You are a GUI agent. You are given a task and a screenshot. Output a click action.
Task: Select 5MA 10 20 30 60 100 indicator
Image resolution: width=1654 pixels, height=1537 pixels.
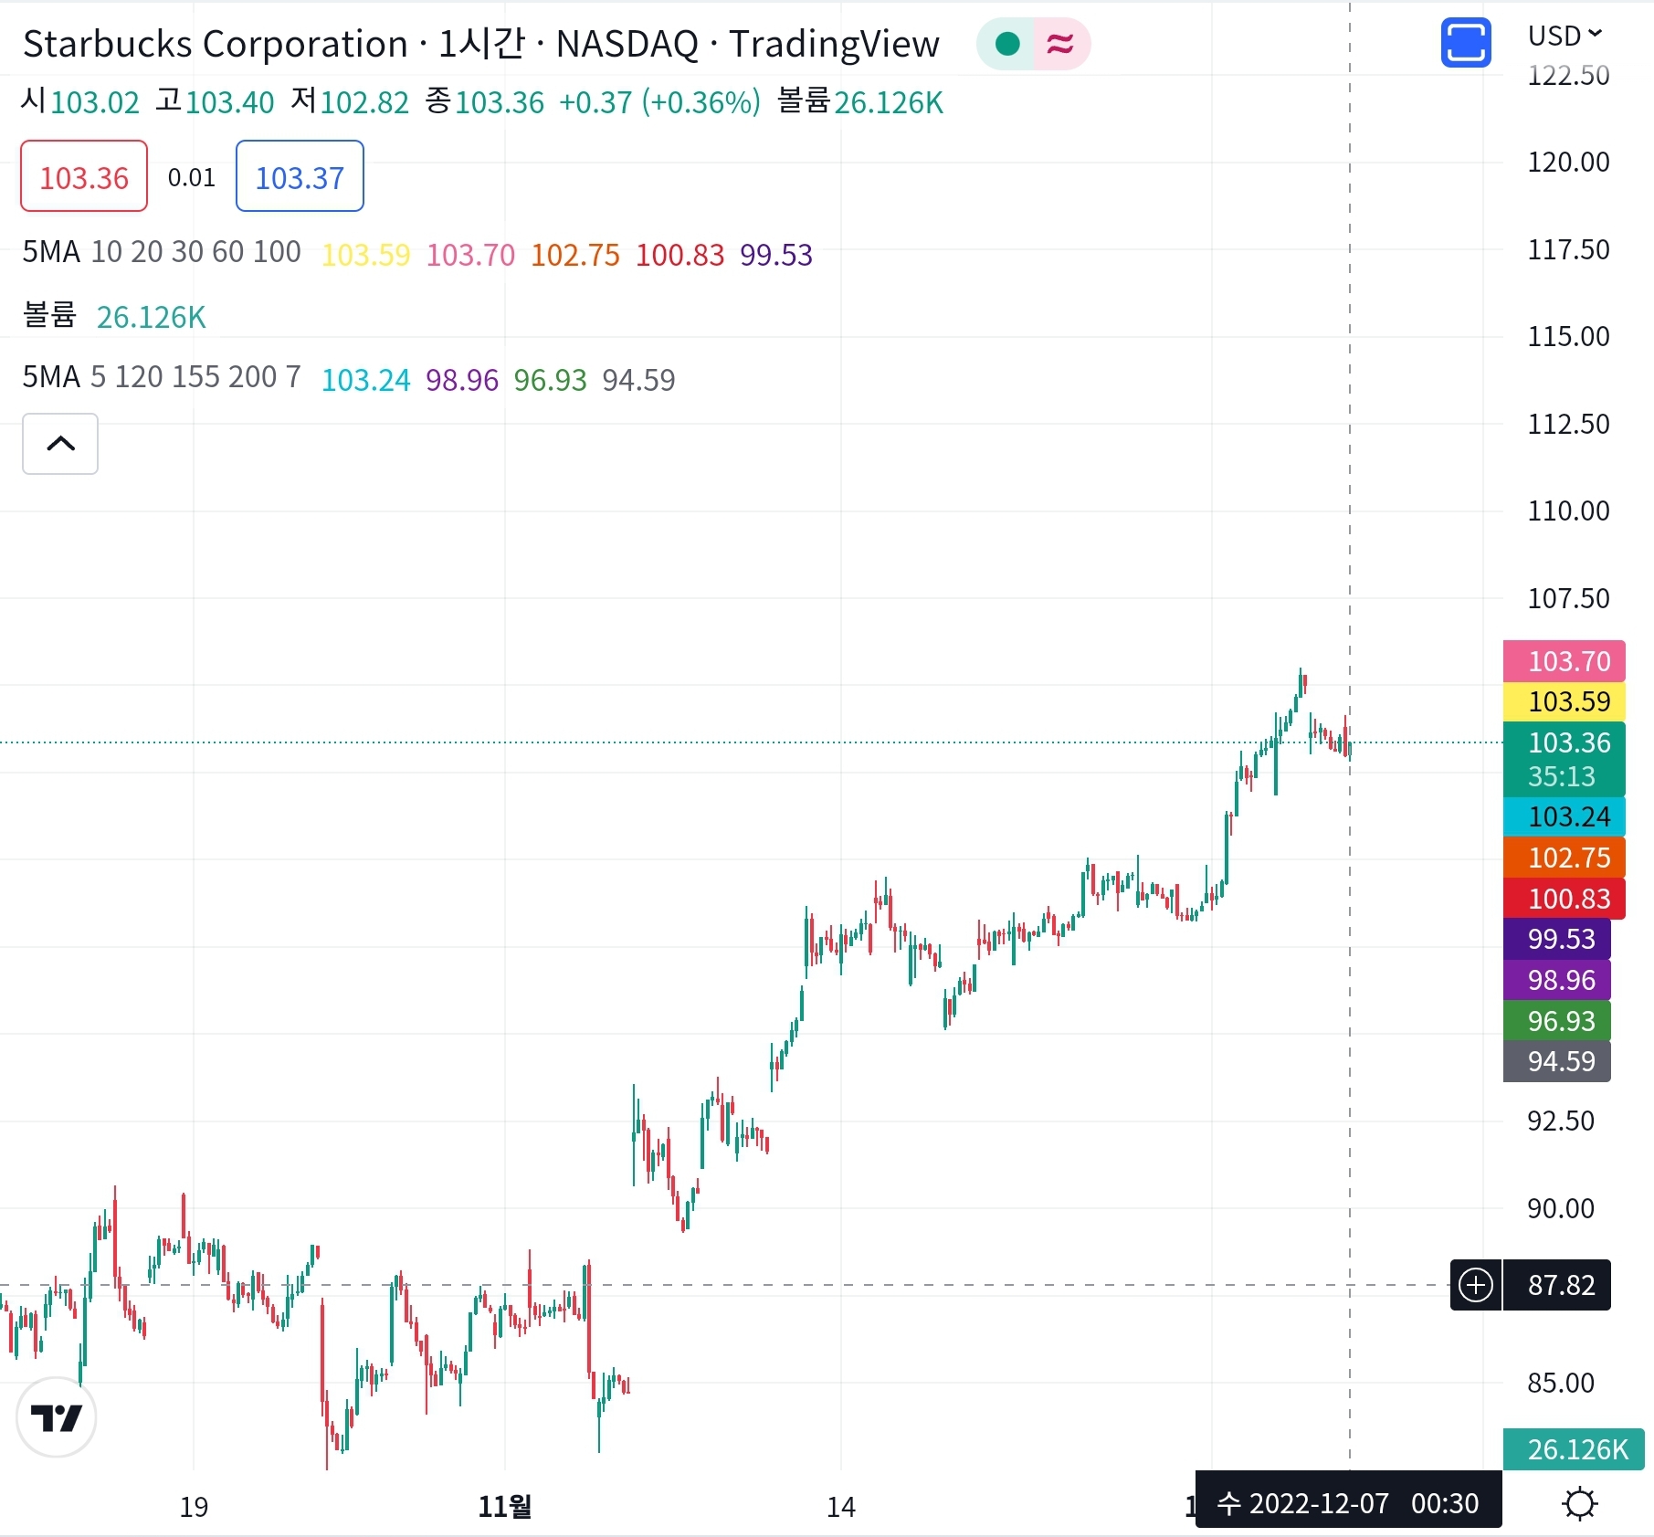pyautogui.click(x=162, y=252)
